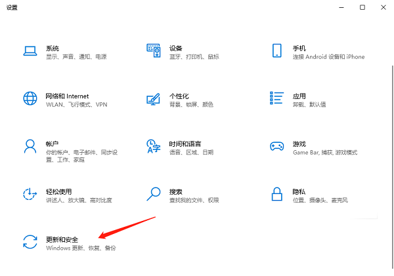394x276 pixels.
Task: Select the 系统 settings title
Action: pos(53,48)
